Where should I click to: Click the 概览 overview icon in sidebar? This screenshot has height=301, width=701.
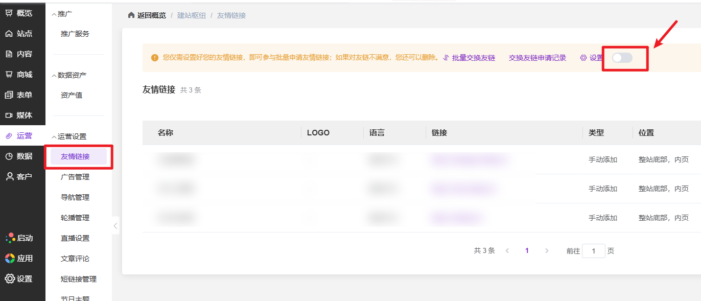tap(9, 13)
